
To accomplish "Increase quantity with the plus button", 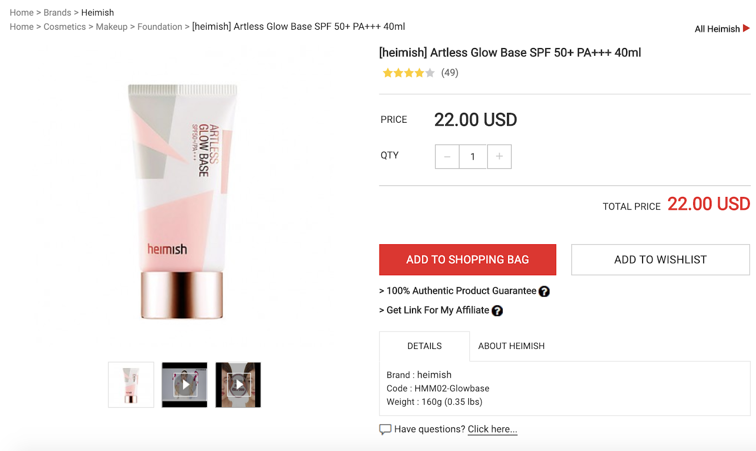I will click(499, 157).
